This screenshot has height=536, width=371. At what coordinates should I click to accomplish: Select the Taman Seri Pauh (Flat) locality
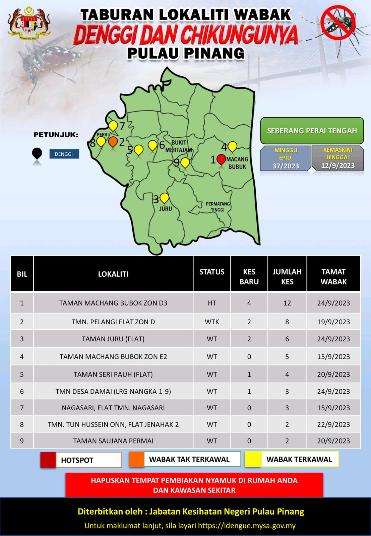tap(113, 375)
